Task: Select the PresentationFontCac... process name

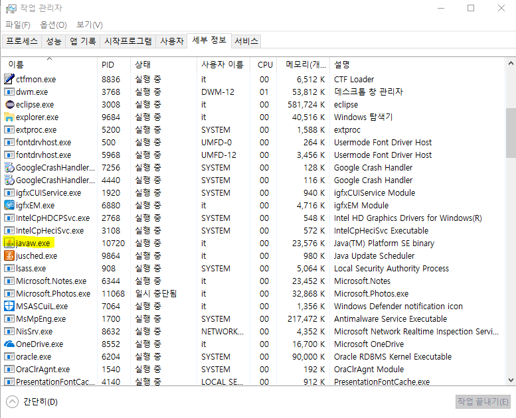Action: click(55, 382)
